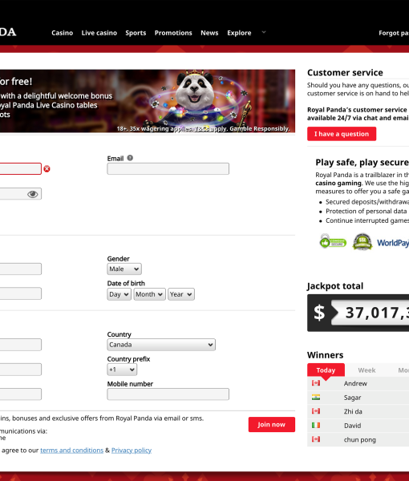409x481 pixels.
Task: Open the terms and conditions link
Action: click(x=72, y=451)
